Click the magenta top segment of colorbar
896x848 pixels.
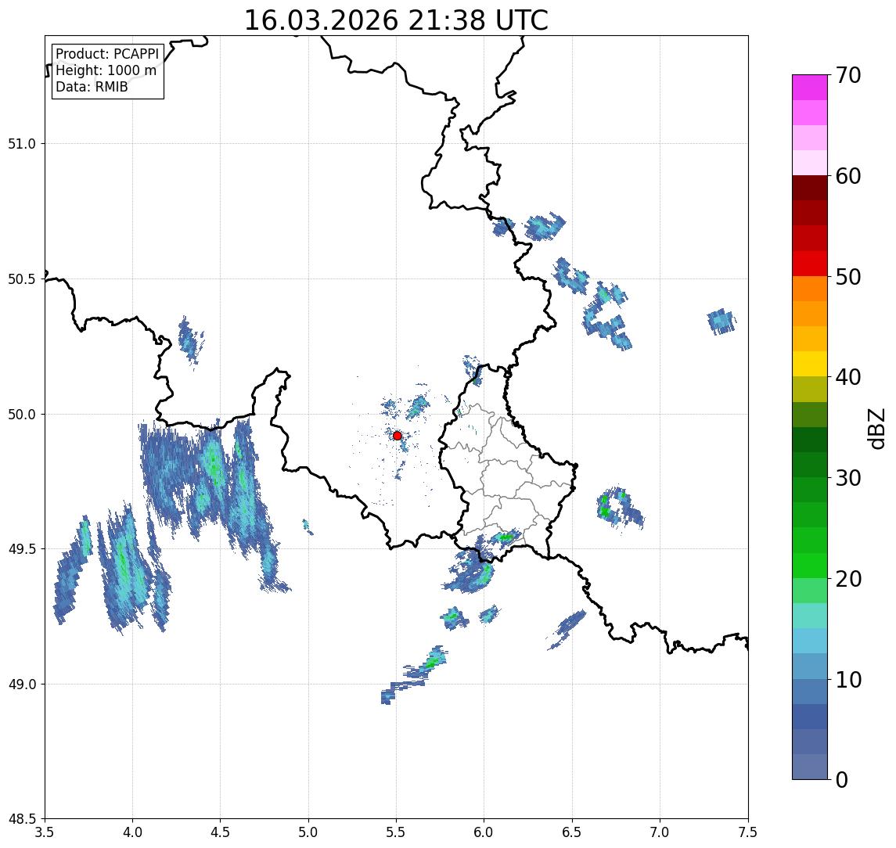pyautogui.click(x=810, y=88)
